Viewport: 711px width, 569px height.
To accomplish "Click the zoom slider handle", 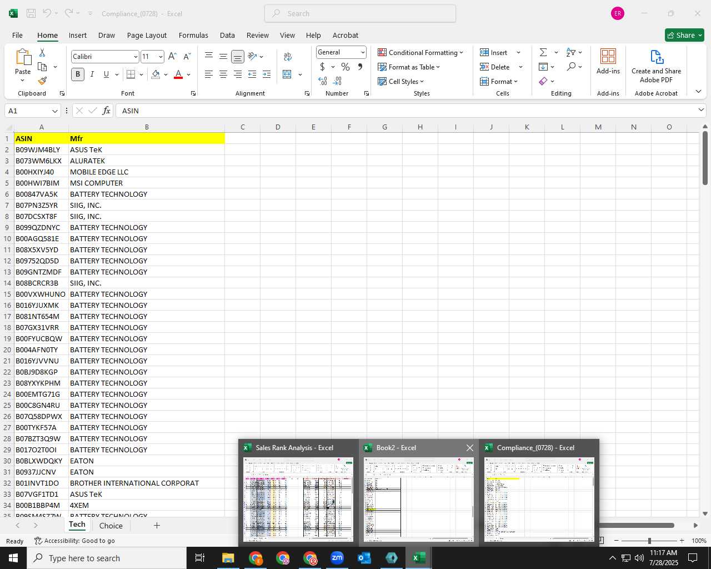I will [x=649, y=541].
